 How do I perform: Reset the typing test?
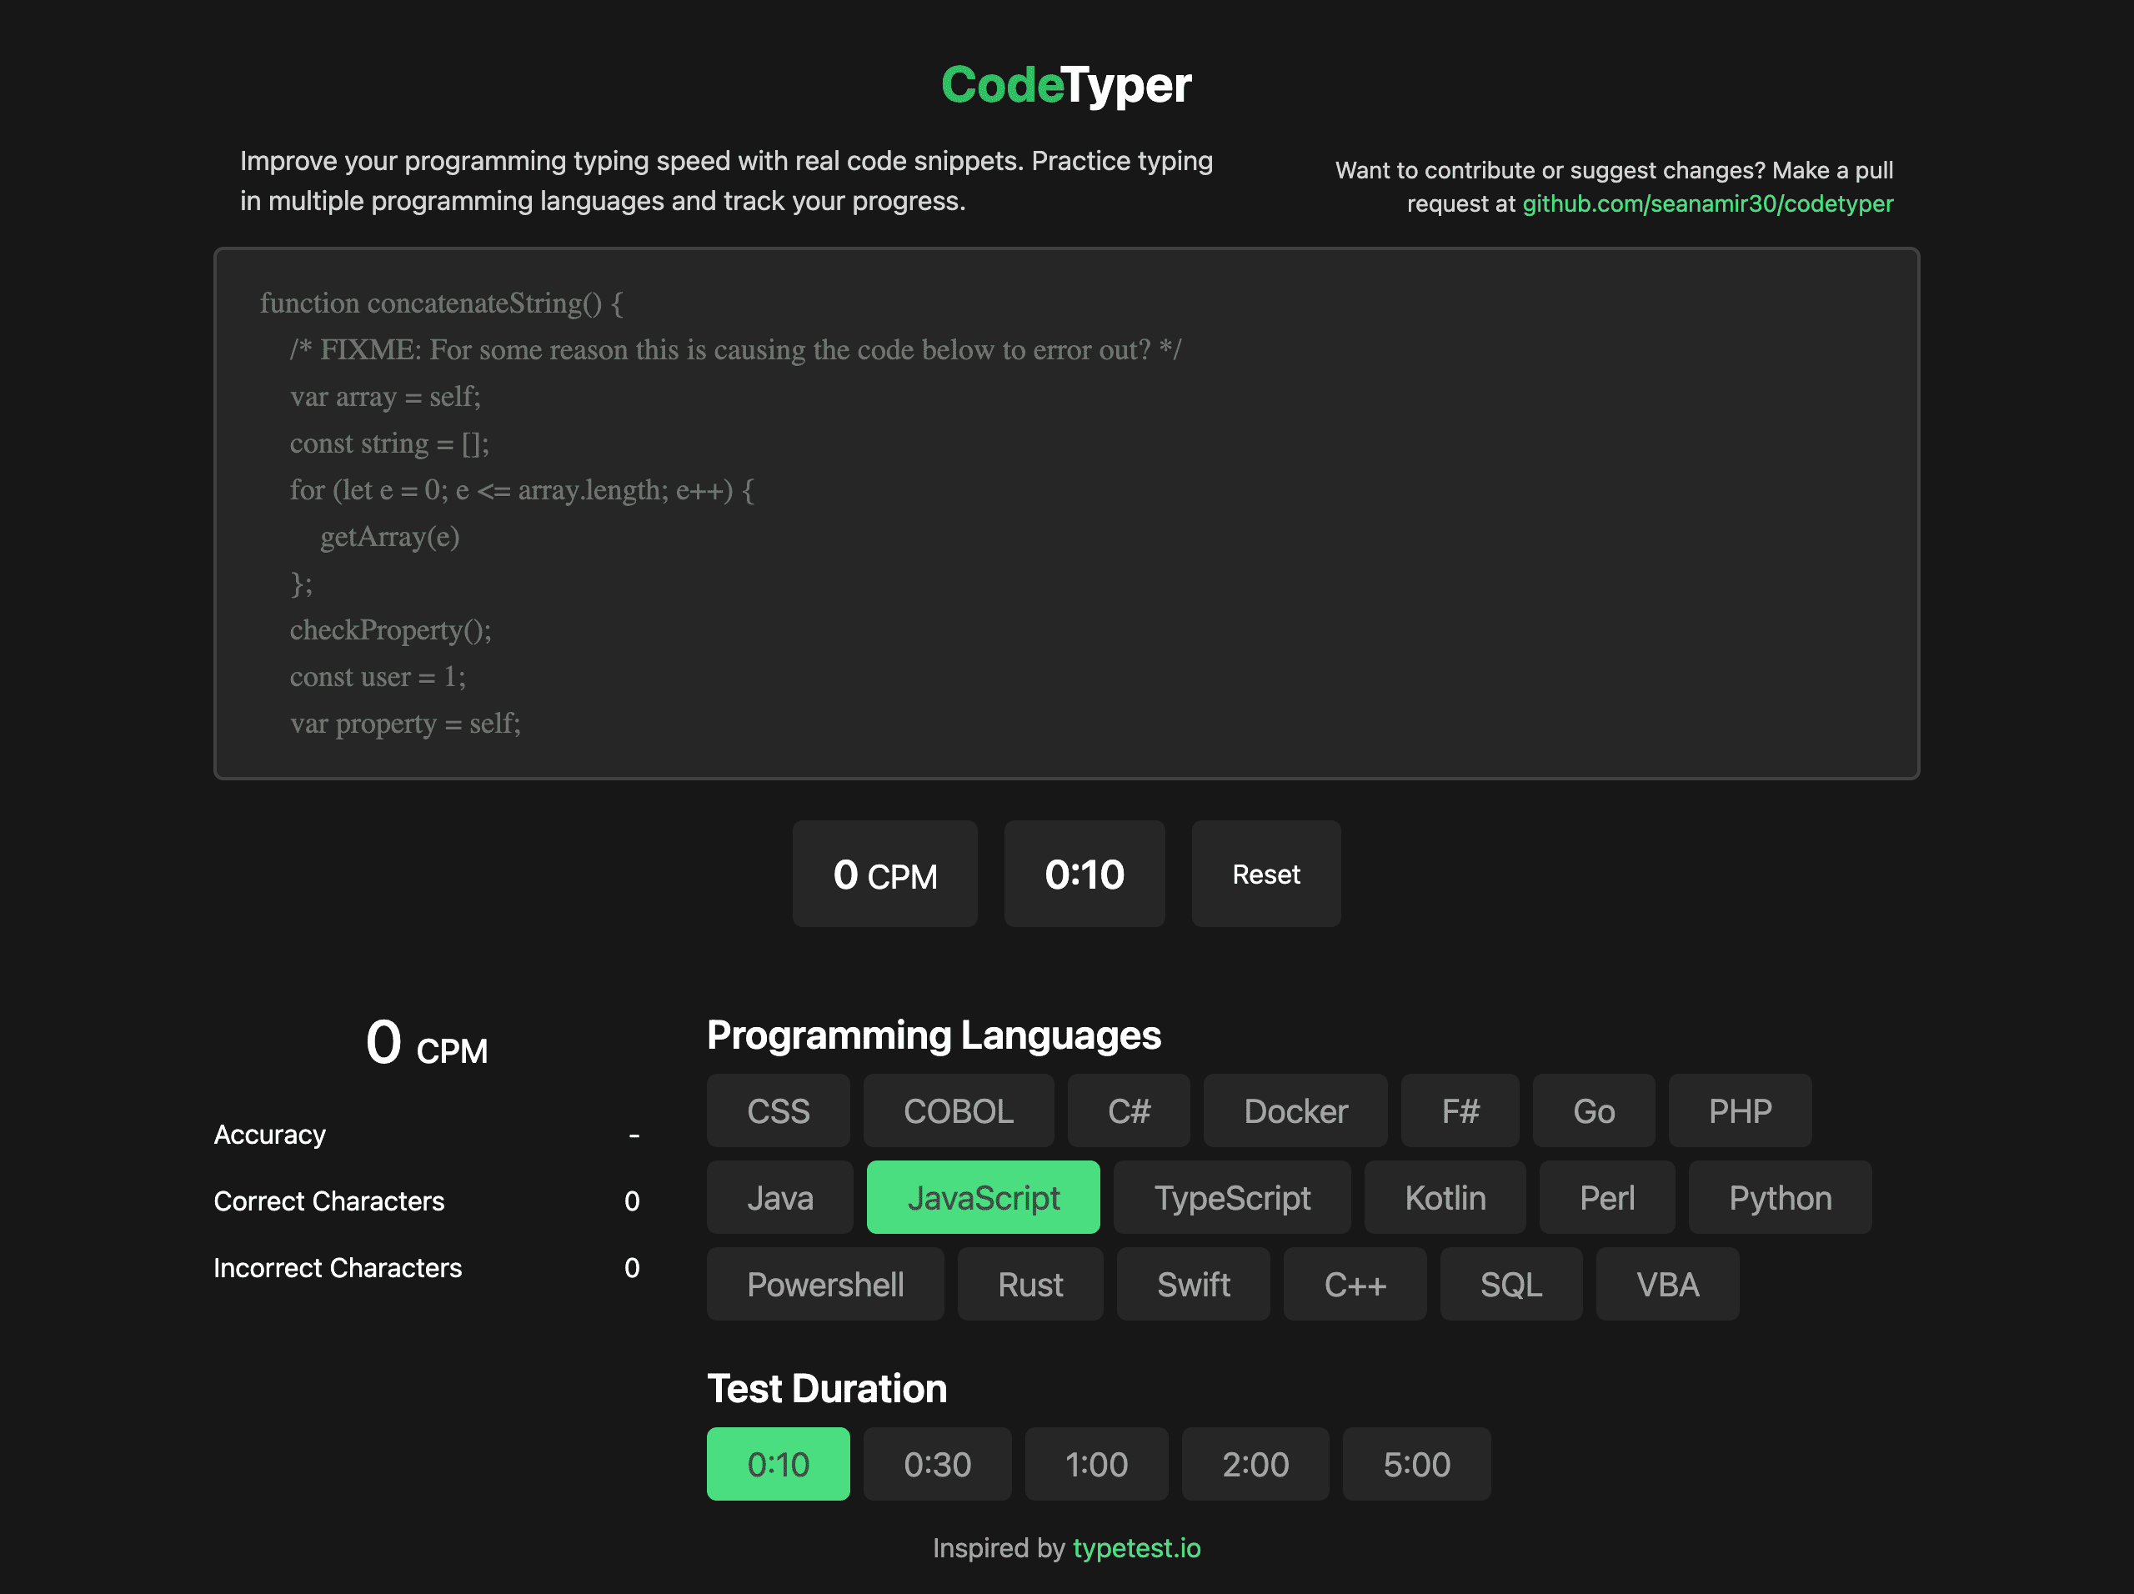[1265, 875]
